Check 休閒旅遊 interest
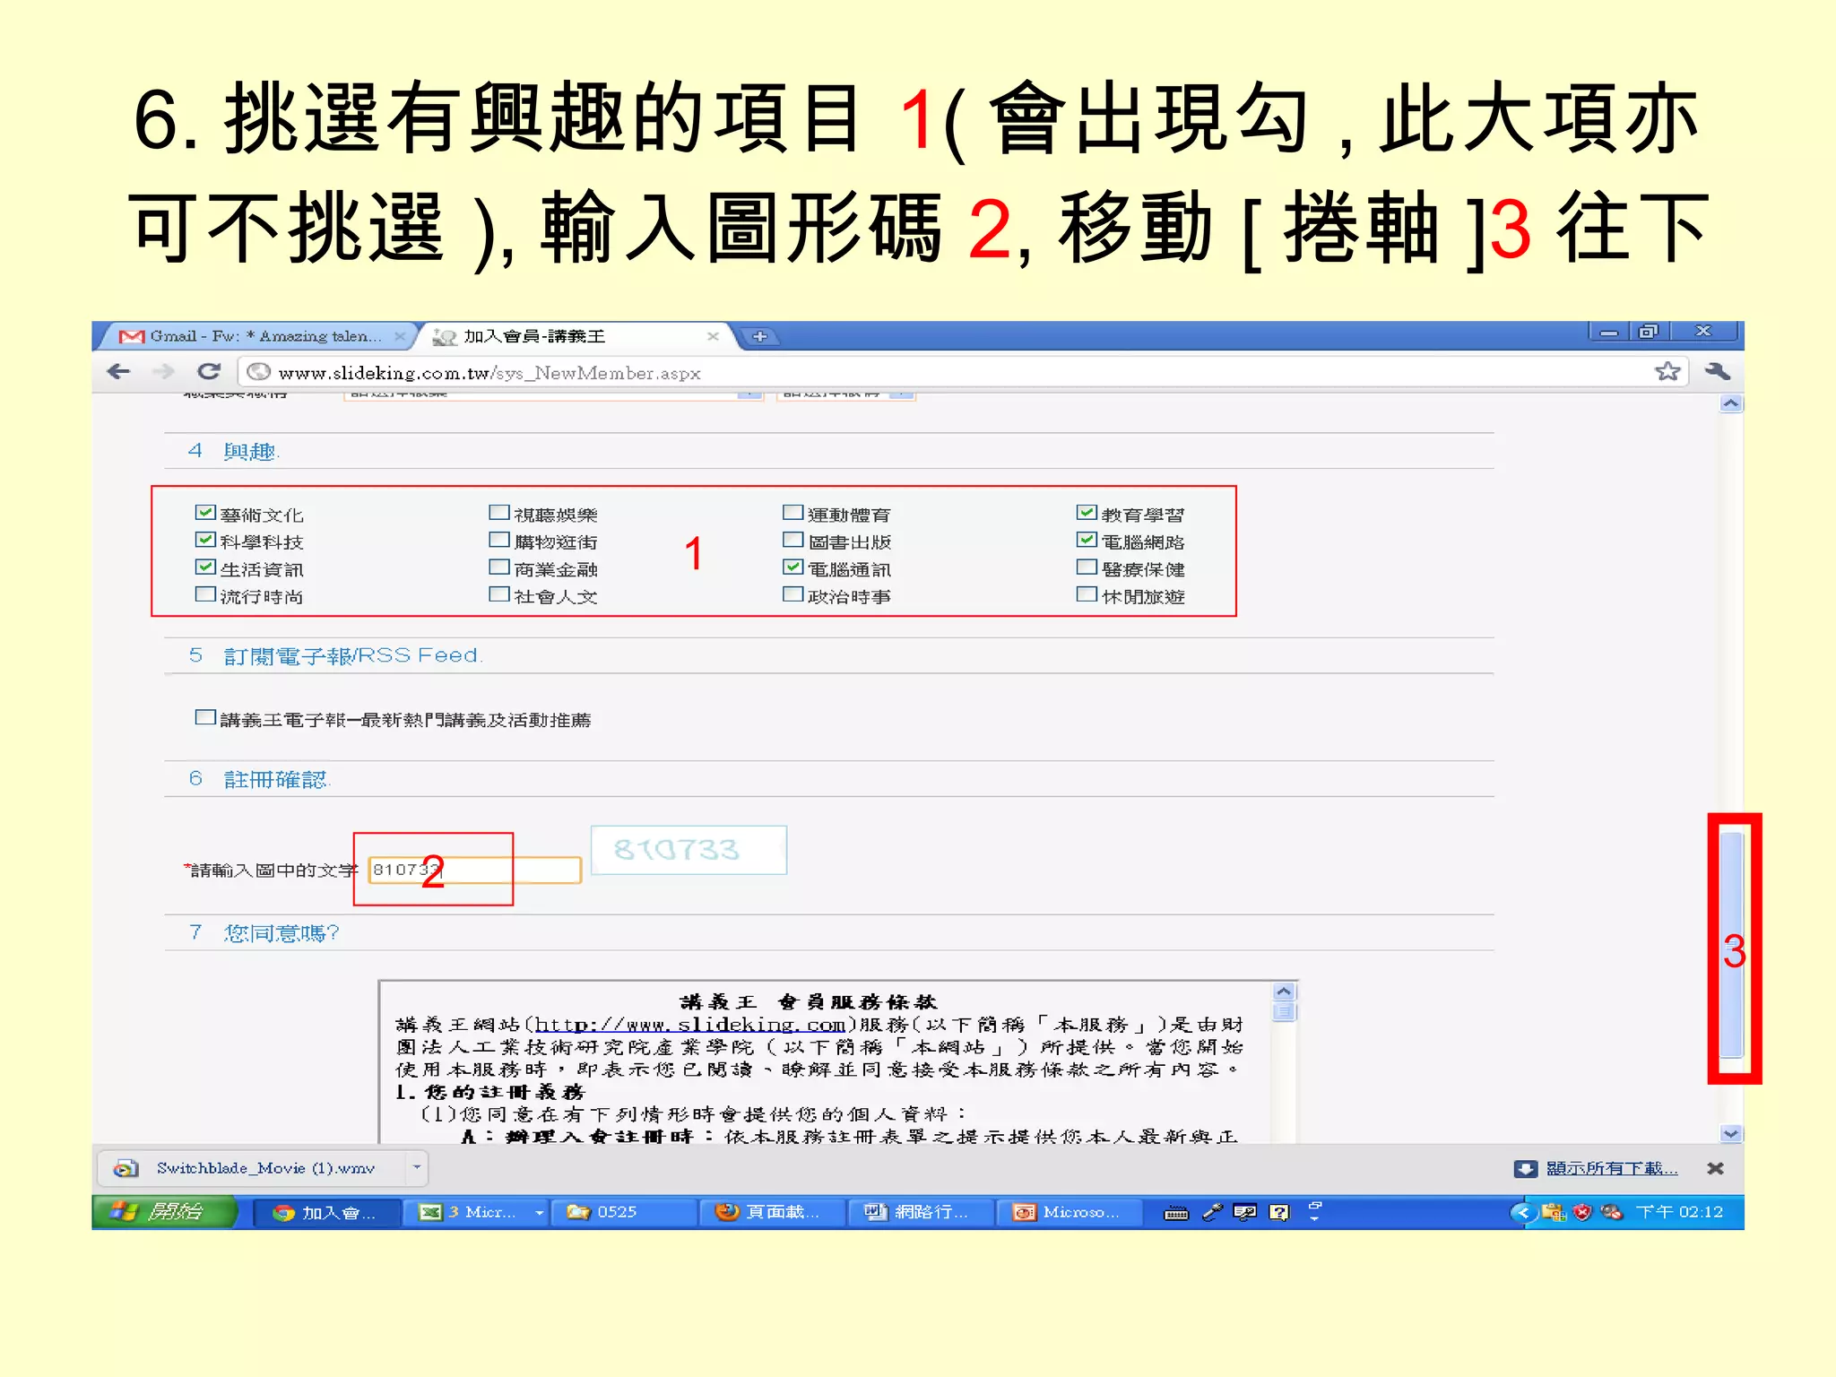The image size is (1836, 1377). click(x=1087, y=594)
